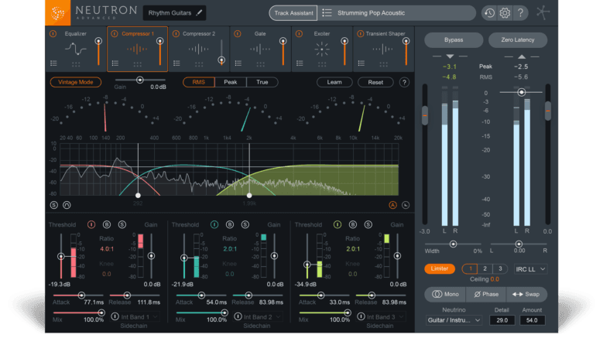Toggle band 1 power button
This screenshot has width=603, height=338.
click(91, 225)
